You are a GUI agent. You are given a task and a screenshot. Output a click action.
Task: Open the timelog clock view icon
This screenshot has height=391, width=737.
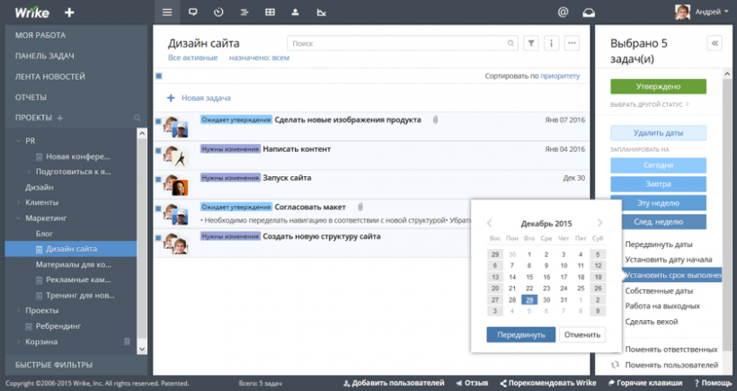(218, 13)
